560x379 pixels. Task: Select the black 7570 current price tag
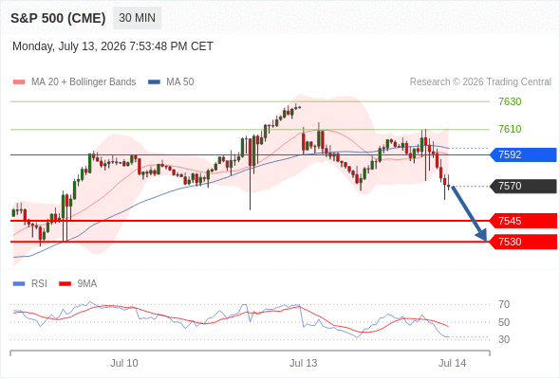click(523, 186)
